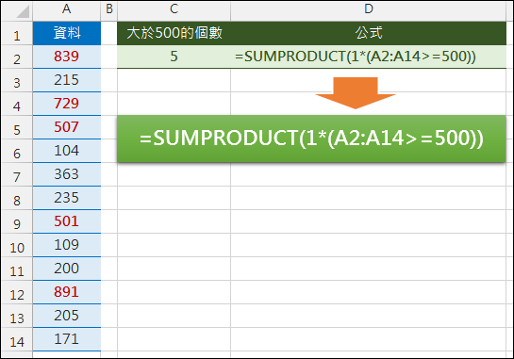
Task: Select cell D2 with SUMPRODUCT formula text
Action: pyautogui.click(x=369, y=57)
